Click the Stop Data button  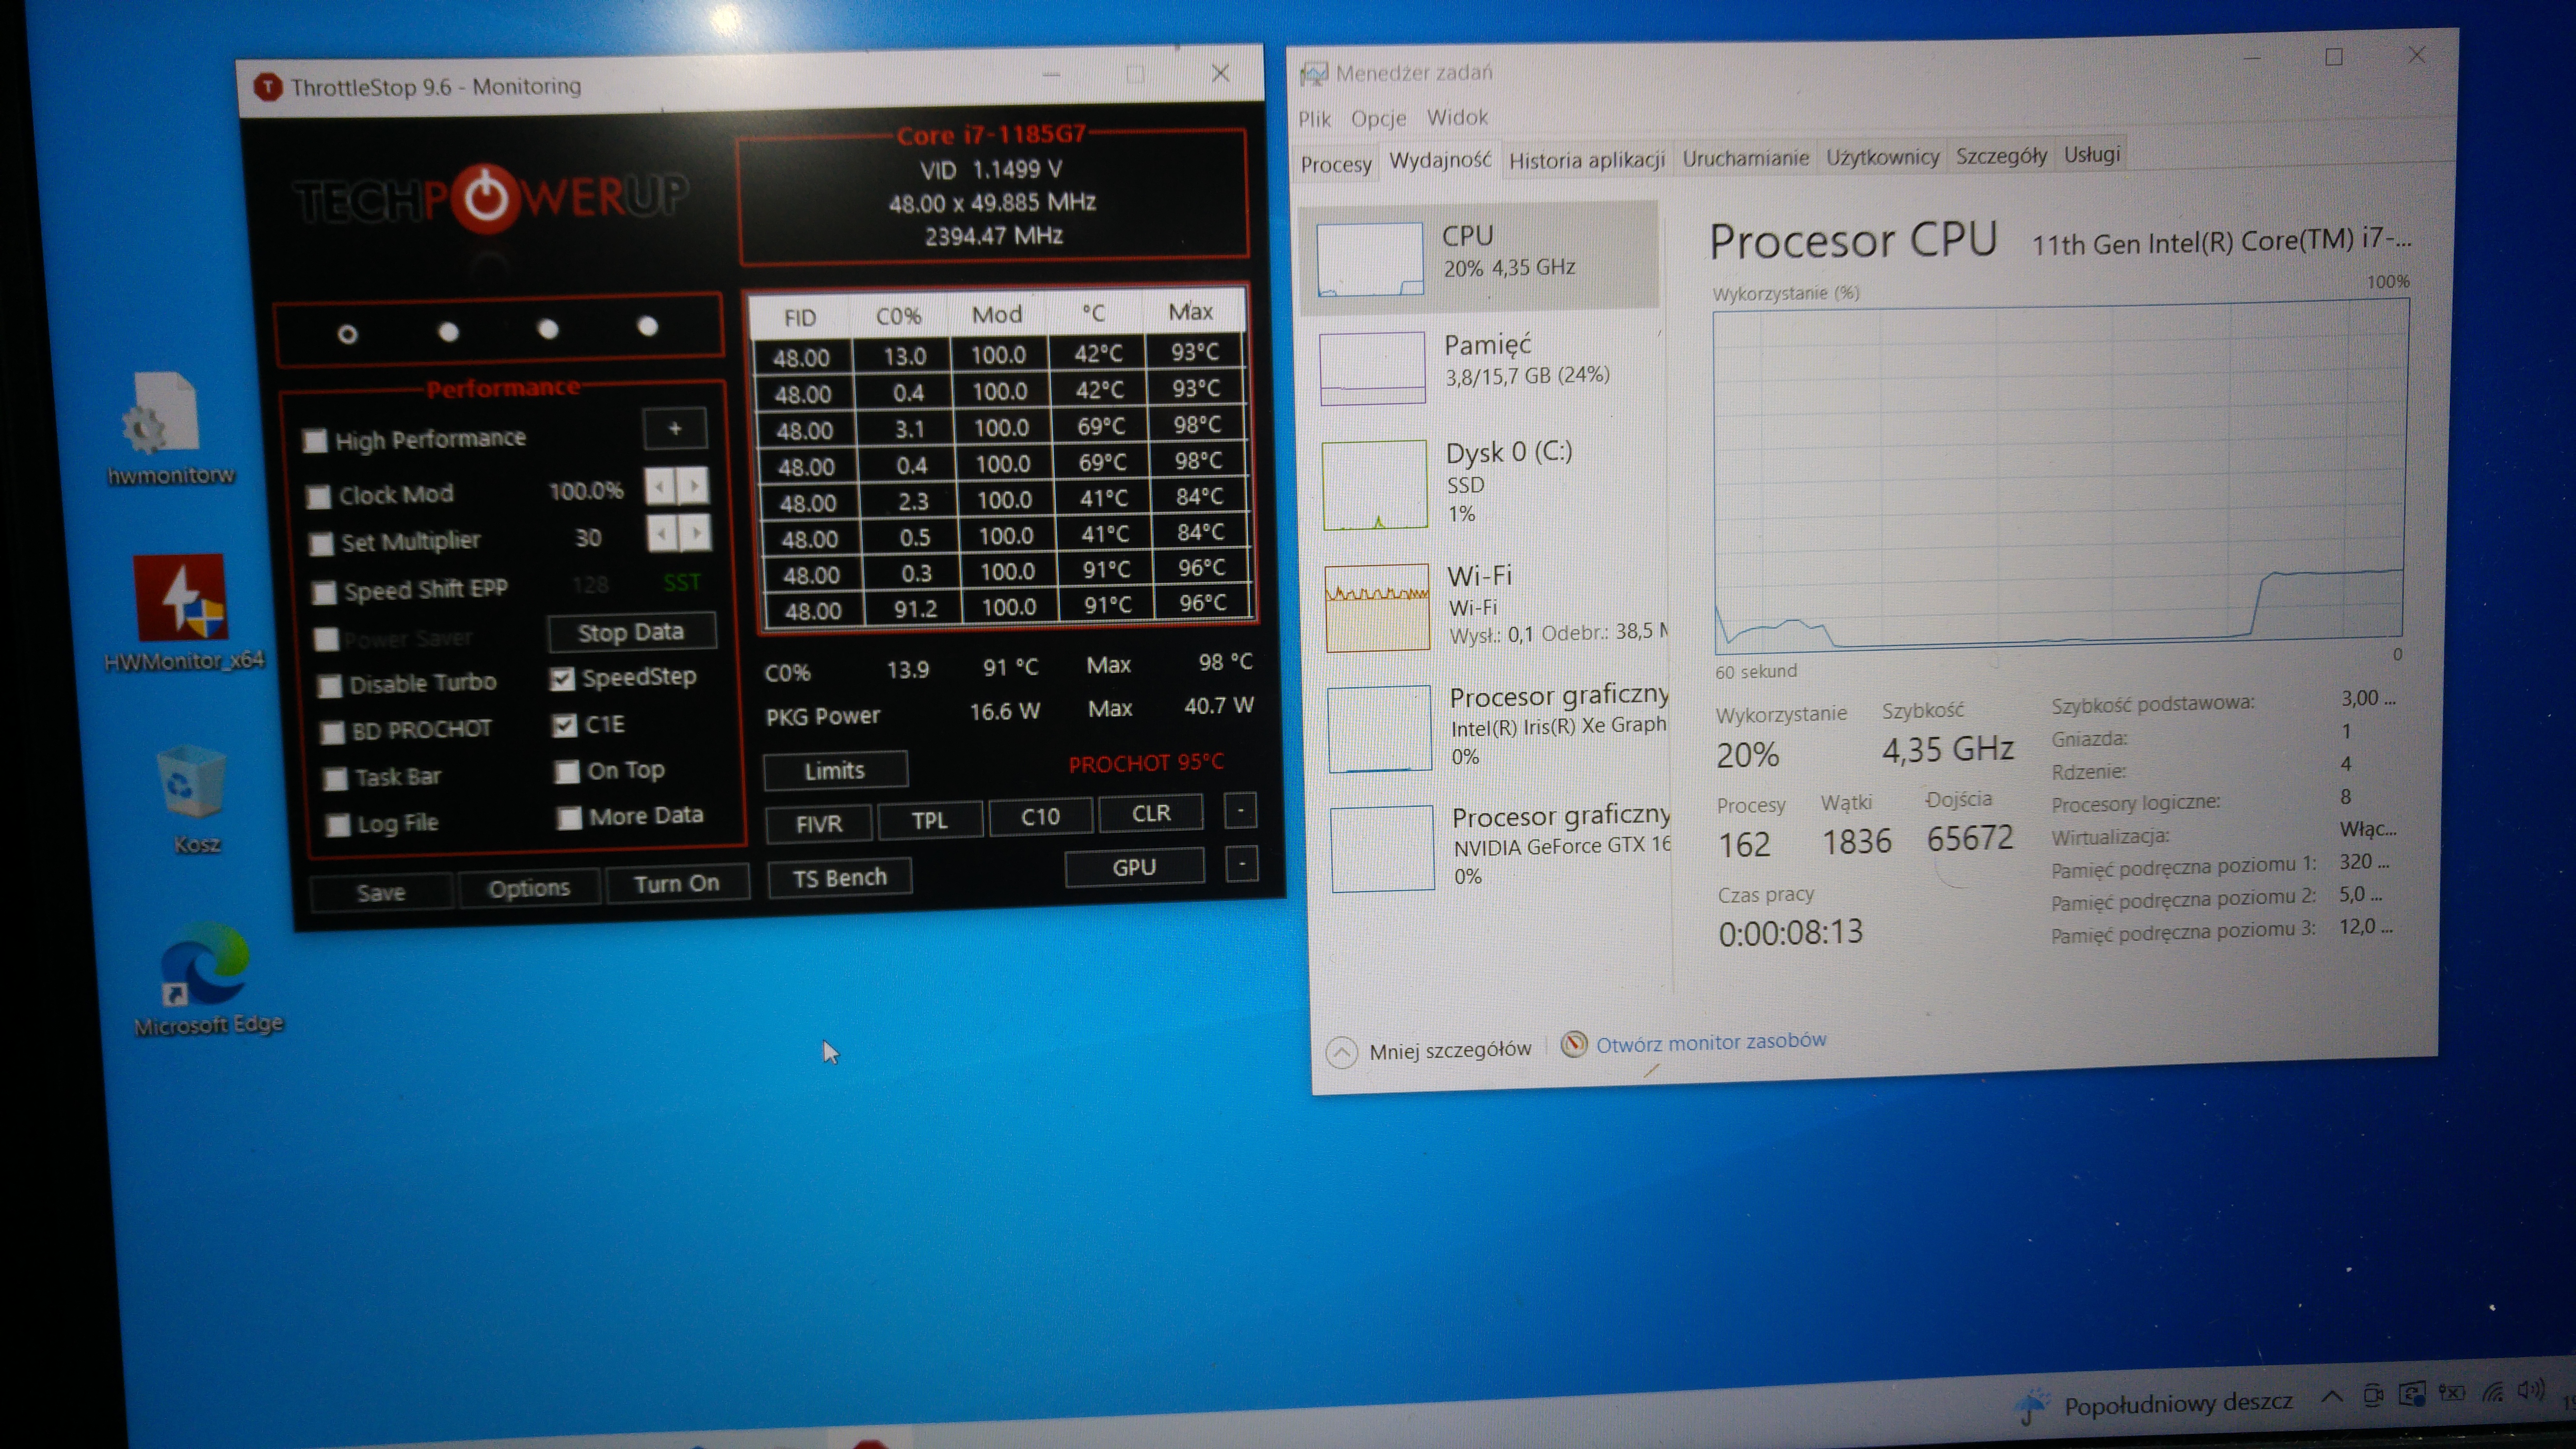click(631, 632)
